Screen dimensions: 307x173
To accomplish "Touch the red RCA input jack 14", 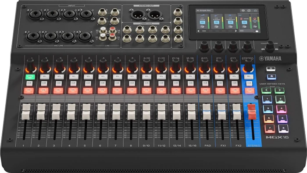I will 112,29.
